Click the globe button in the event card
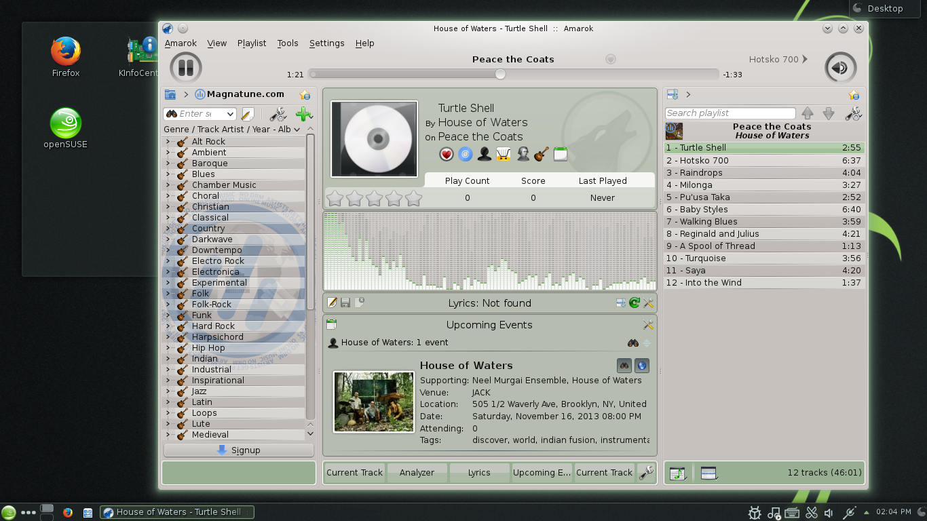Viewport: 927px width, 521px height. pyautogui.click(x=641, y=366)
